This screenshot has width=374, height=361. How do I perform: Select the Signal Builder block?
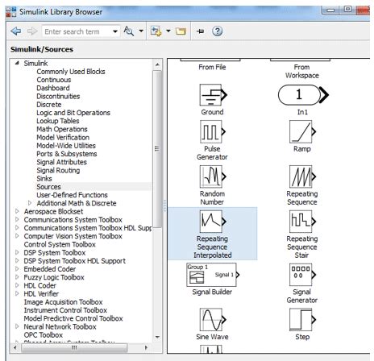pyautogui.click(x=213, y=275)
